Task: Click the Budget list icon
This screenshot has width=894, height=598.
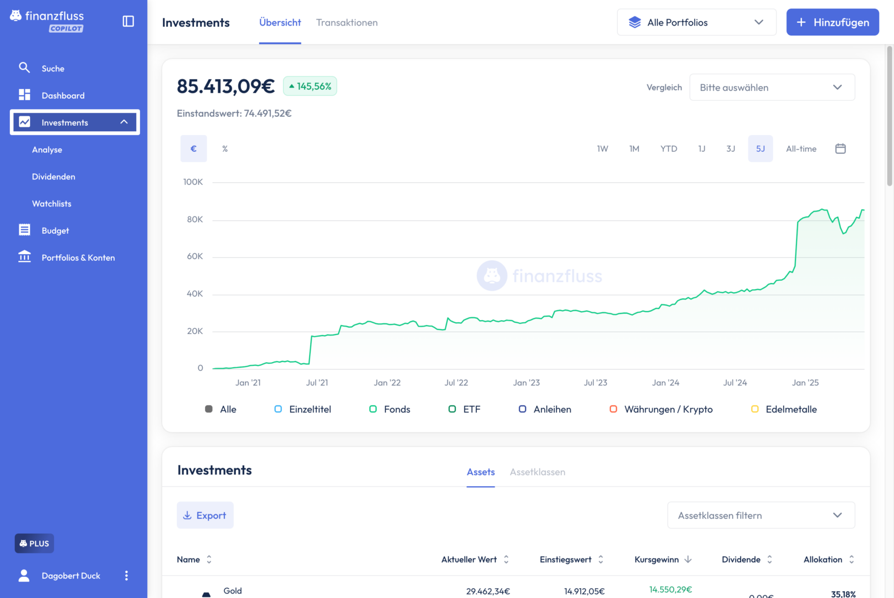Action: tap(24, 230)
